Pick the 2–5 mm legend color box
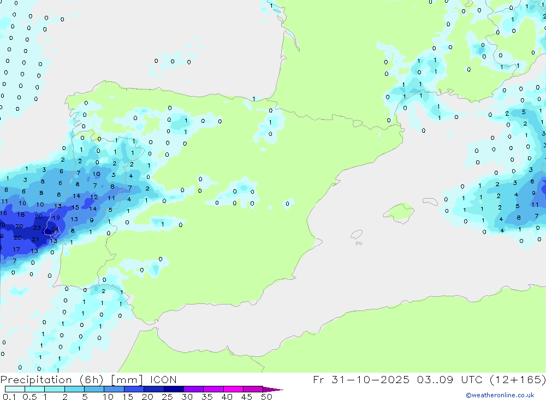Viewport: 546px width, 400px height. tap(74, 389)
